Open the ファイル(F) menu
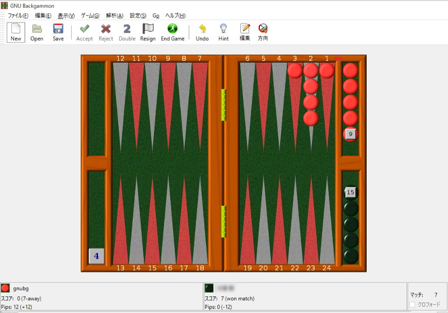The width and height of the screenshot is (448, 313). pyautogui.click(x=18, y=15)
